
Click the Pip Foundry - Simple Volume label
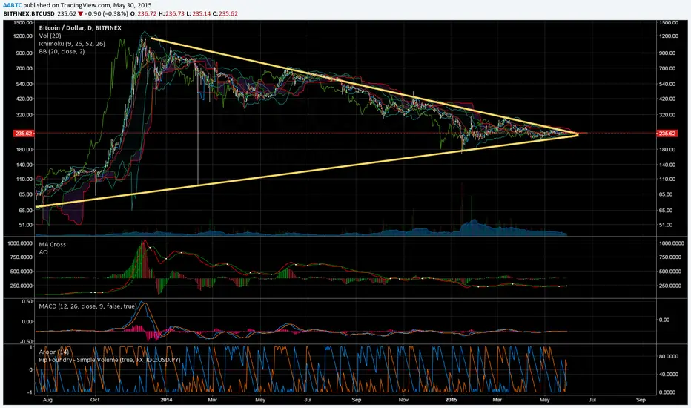(x=110, y=360)
